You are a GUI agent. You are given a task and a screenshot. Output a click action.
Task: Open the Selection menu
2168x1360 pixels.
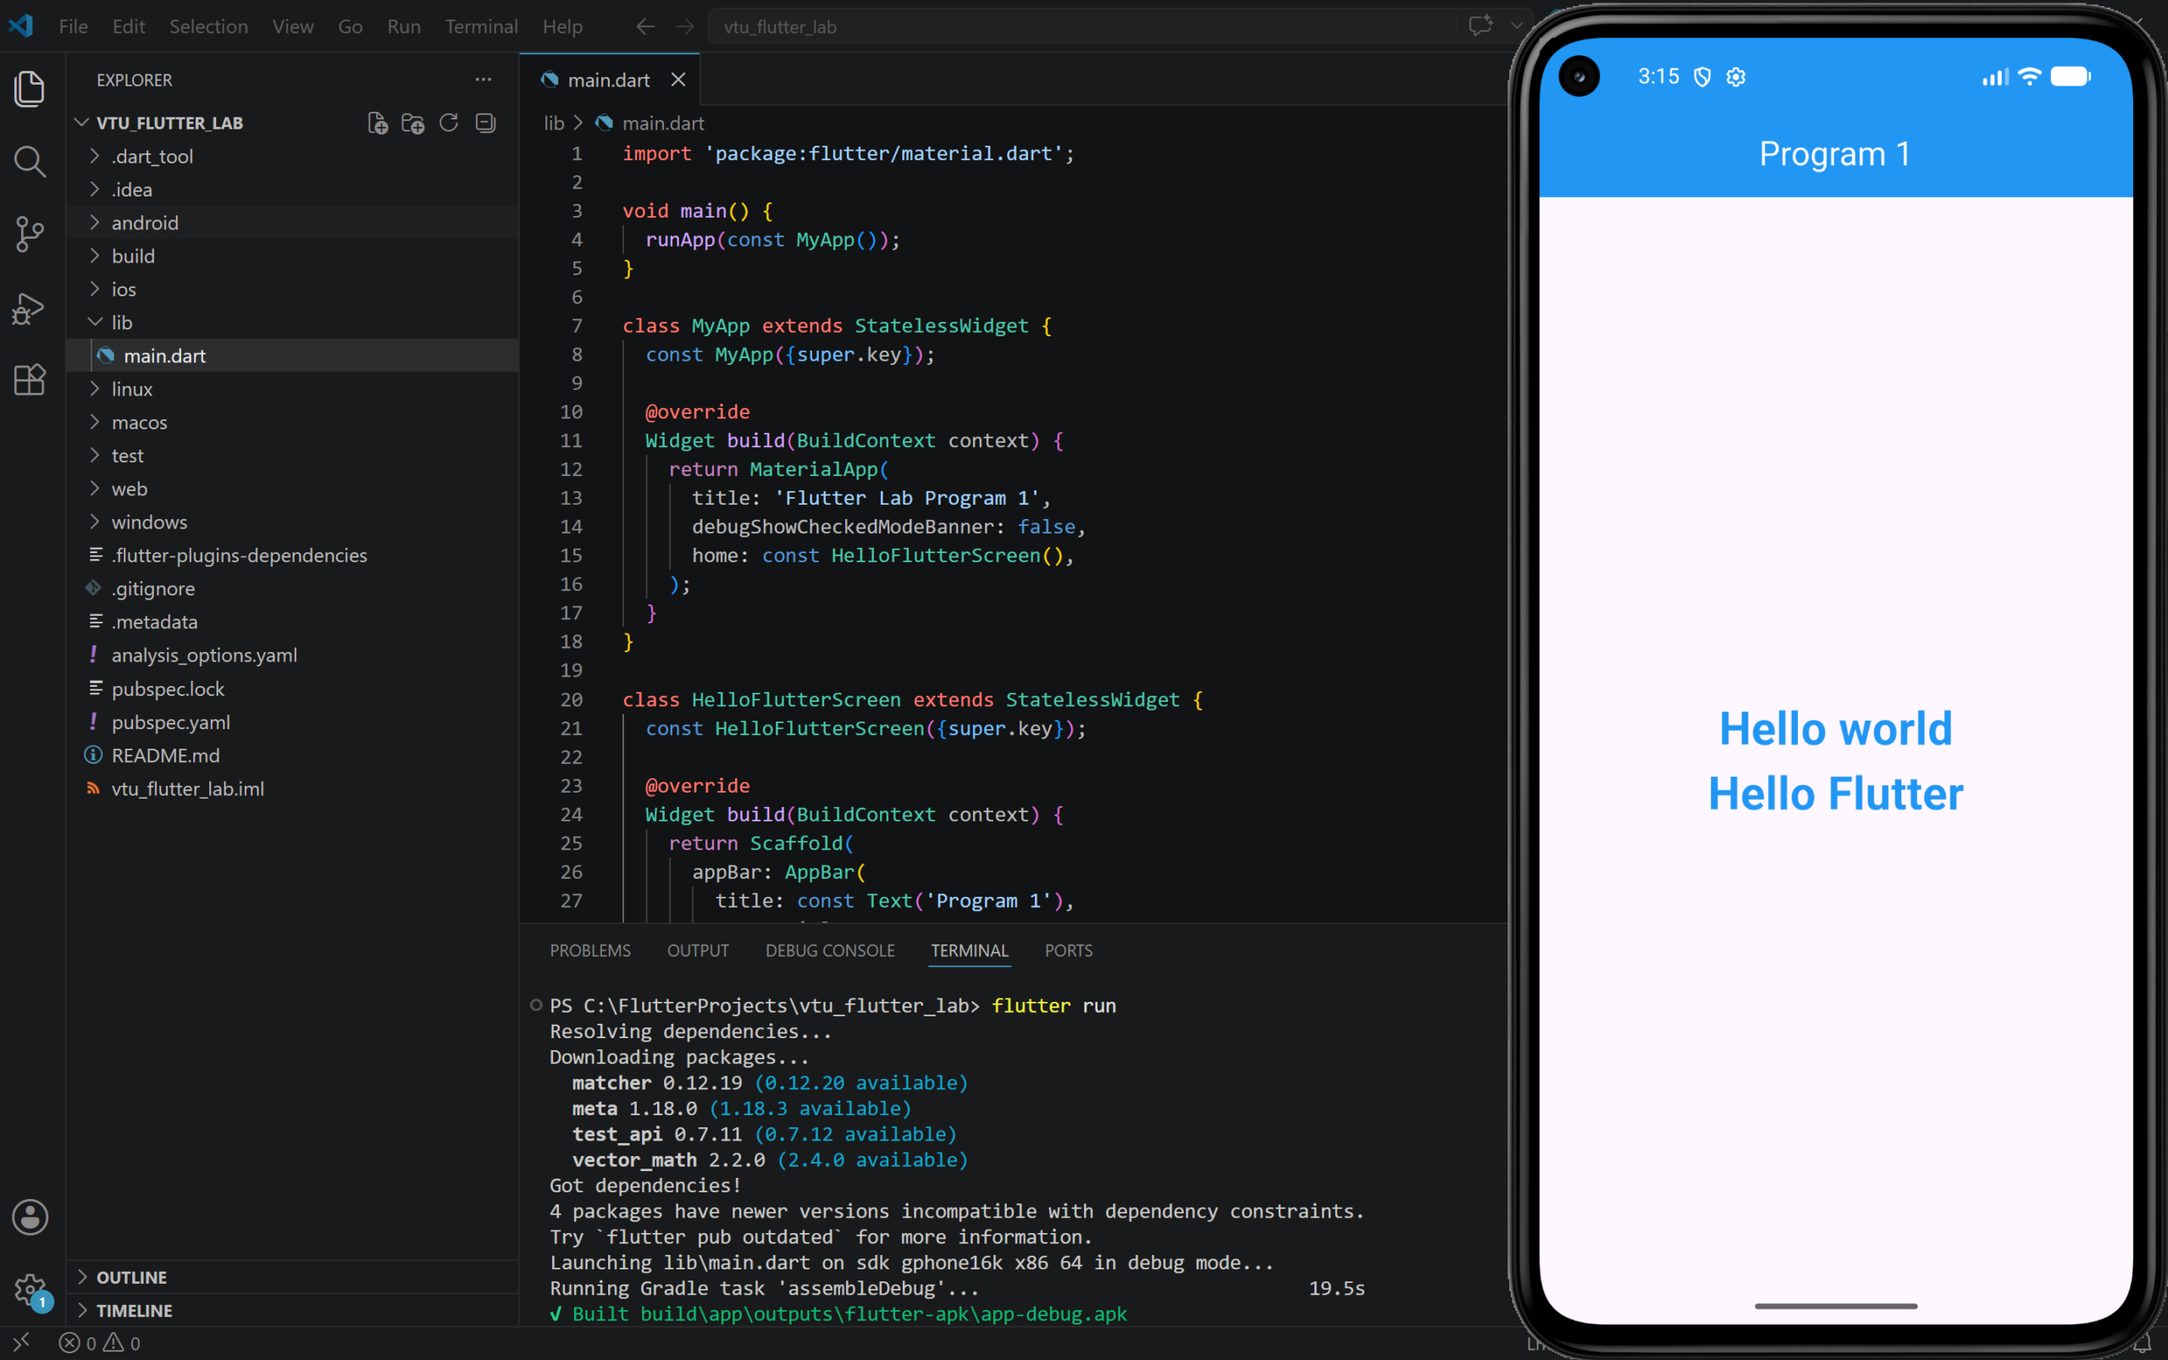pyautogui.click(x=208, y=26)
